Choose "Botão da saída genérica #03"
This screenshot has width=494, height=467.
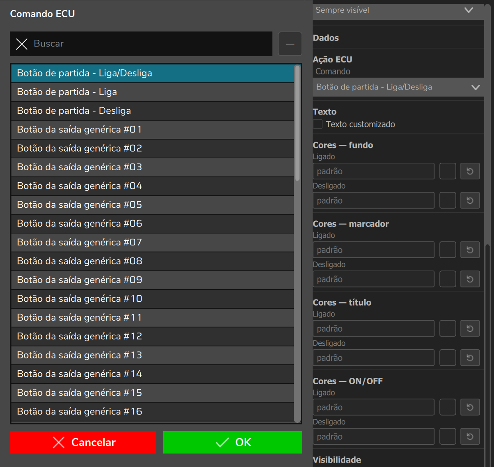[x=152, y=167]
